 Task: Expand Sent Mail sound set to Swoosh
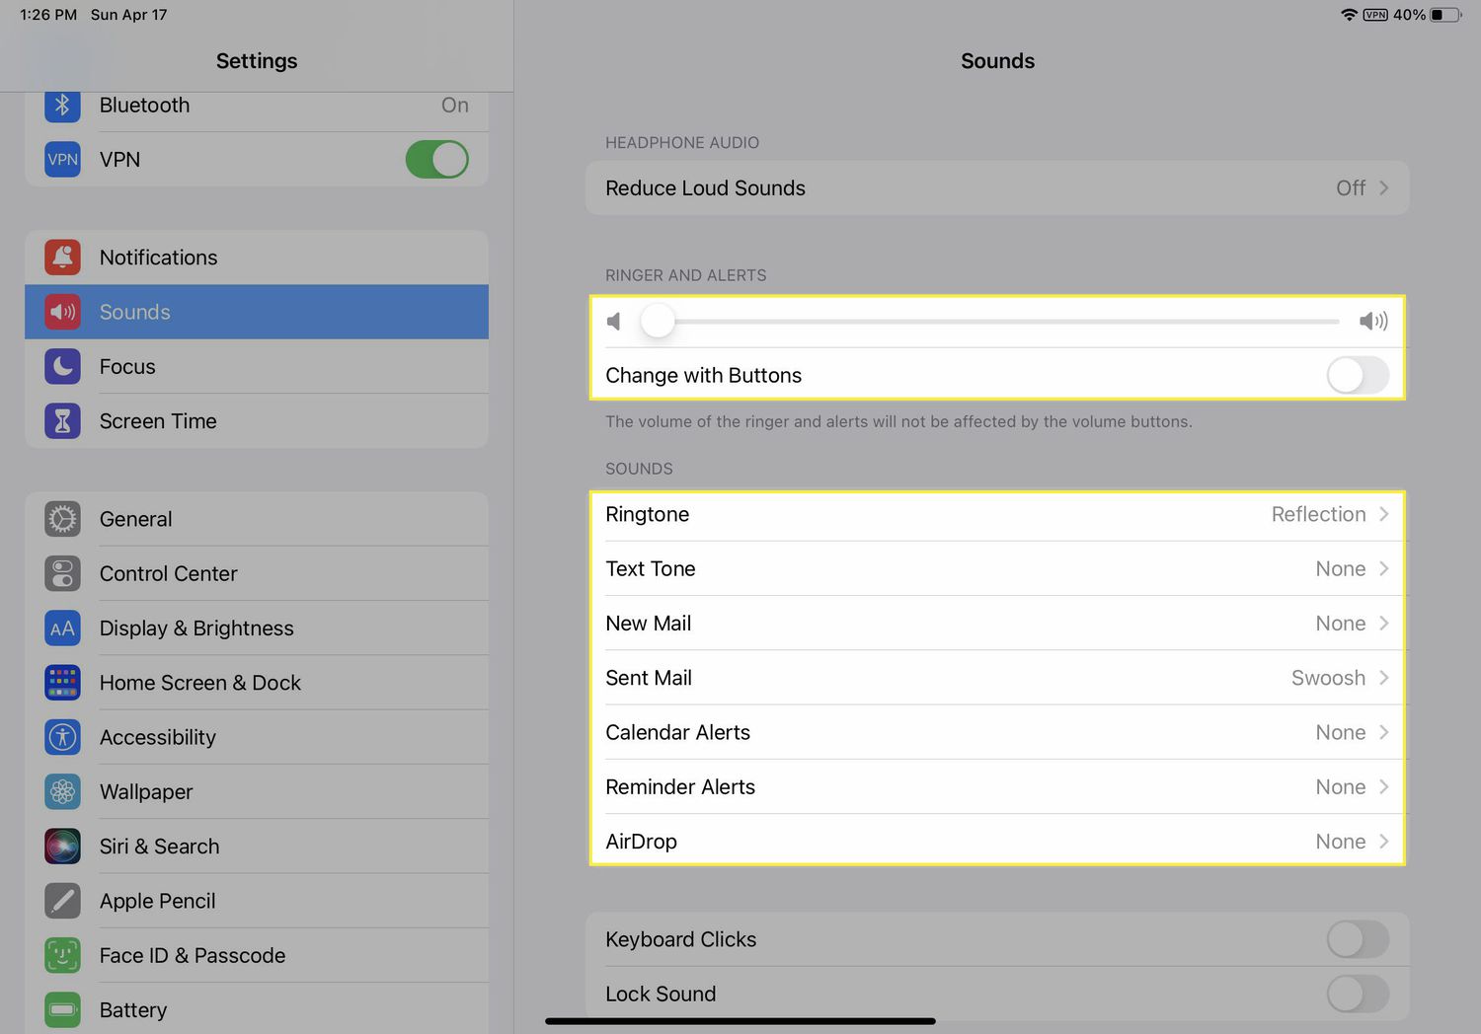point(996,678)
